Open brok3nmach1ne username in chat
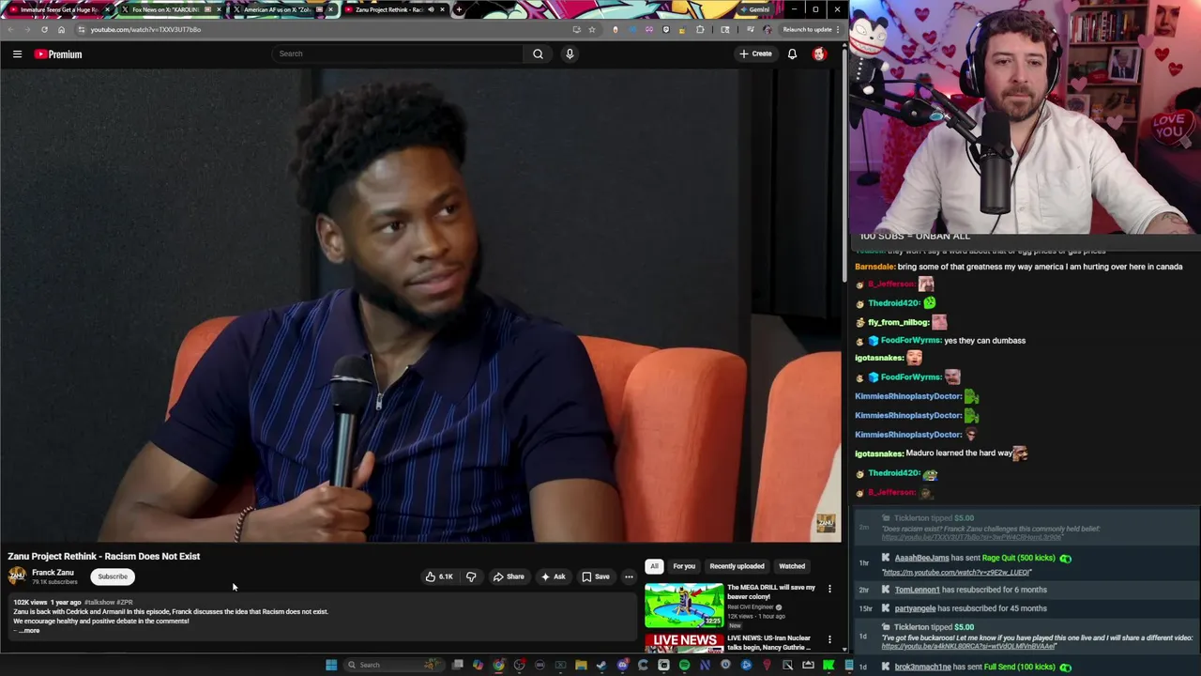This screenshot has width=1201, height=676. [x=922, y=667]
